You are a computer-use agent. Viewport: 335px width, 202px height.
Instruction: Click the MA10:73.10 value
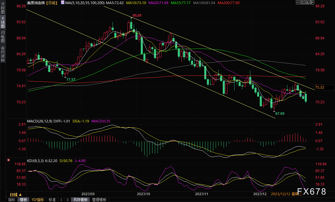pos(136,3)
